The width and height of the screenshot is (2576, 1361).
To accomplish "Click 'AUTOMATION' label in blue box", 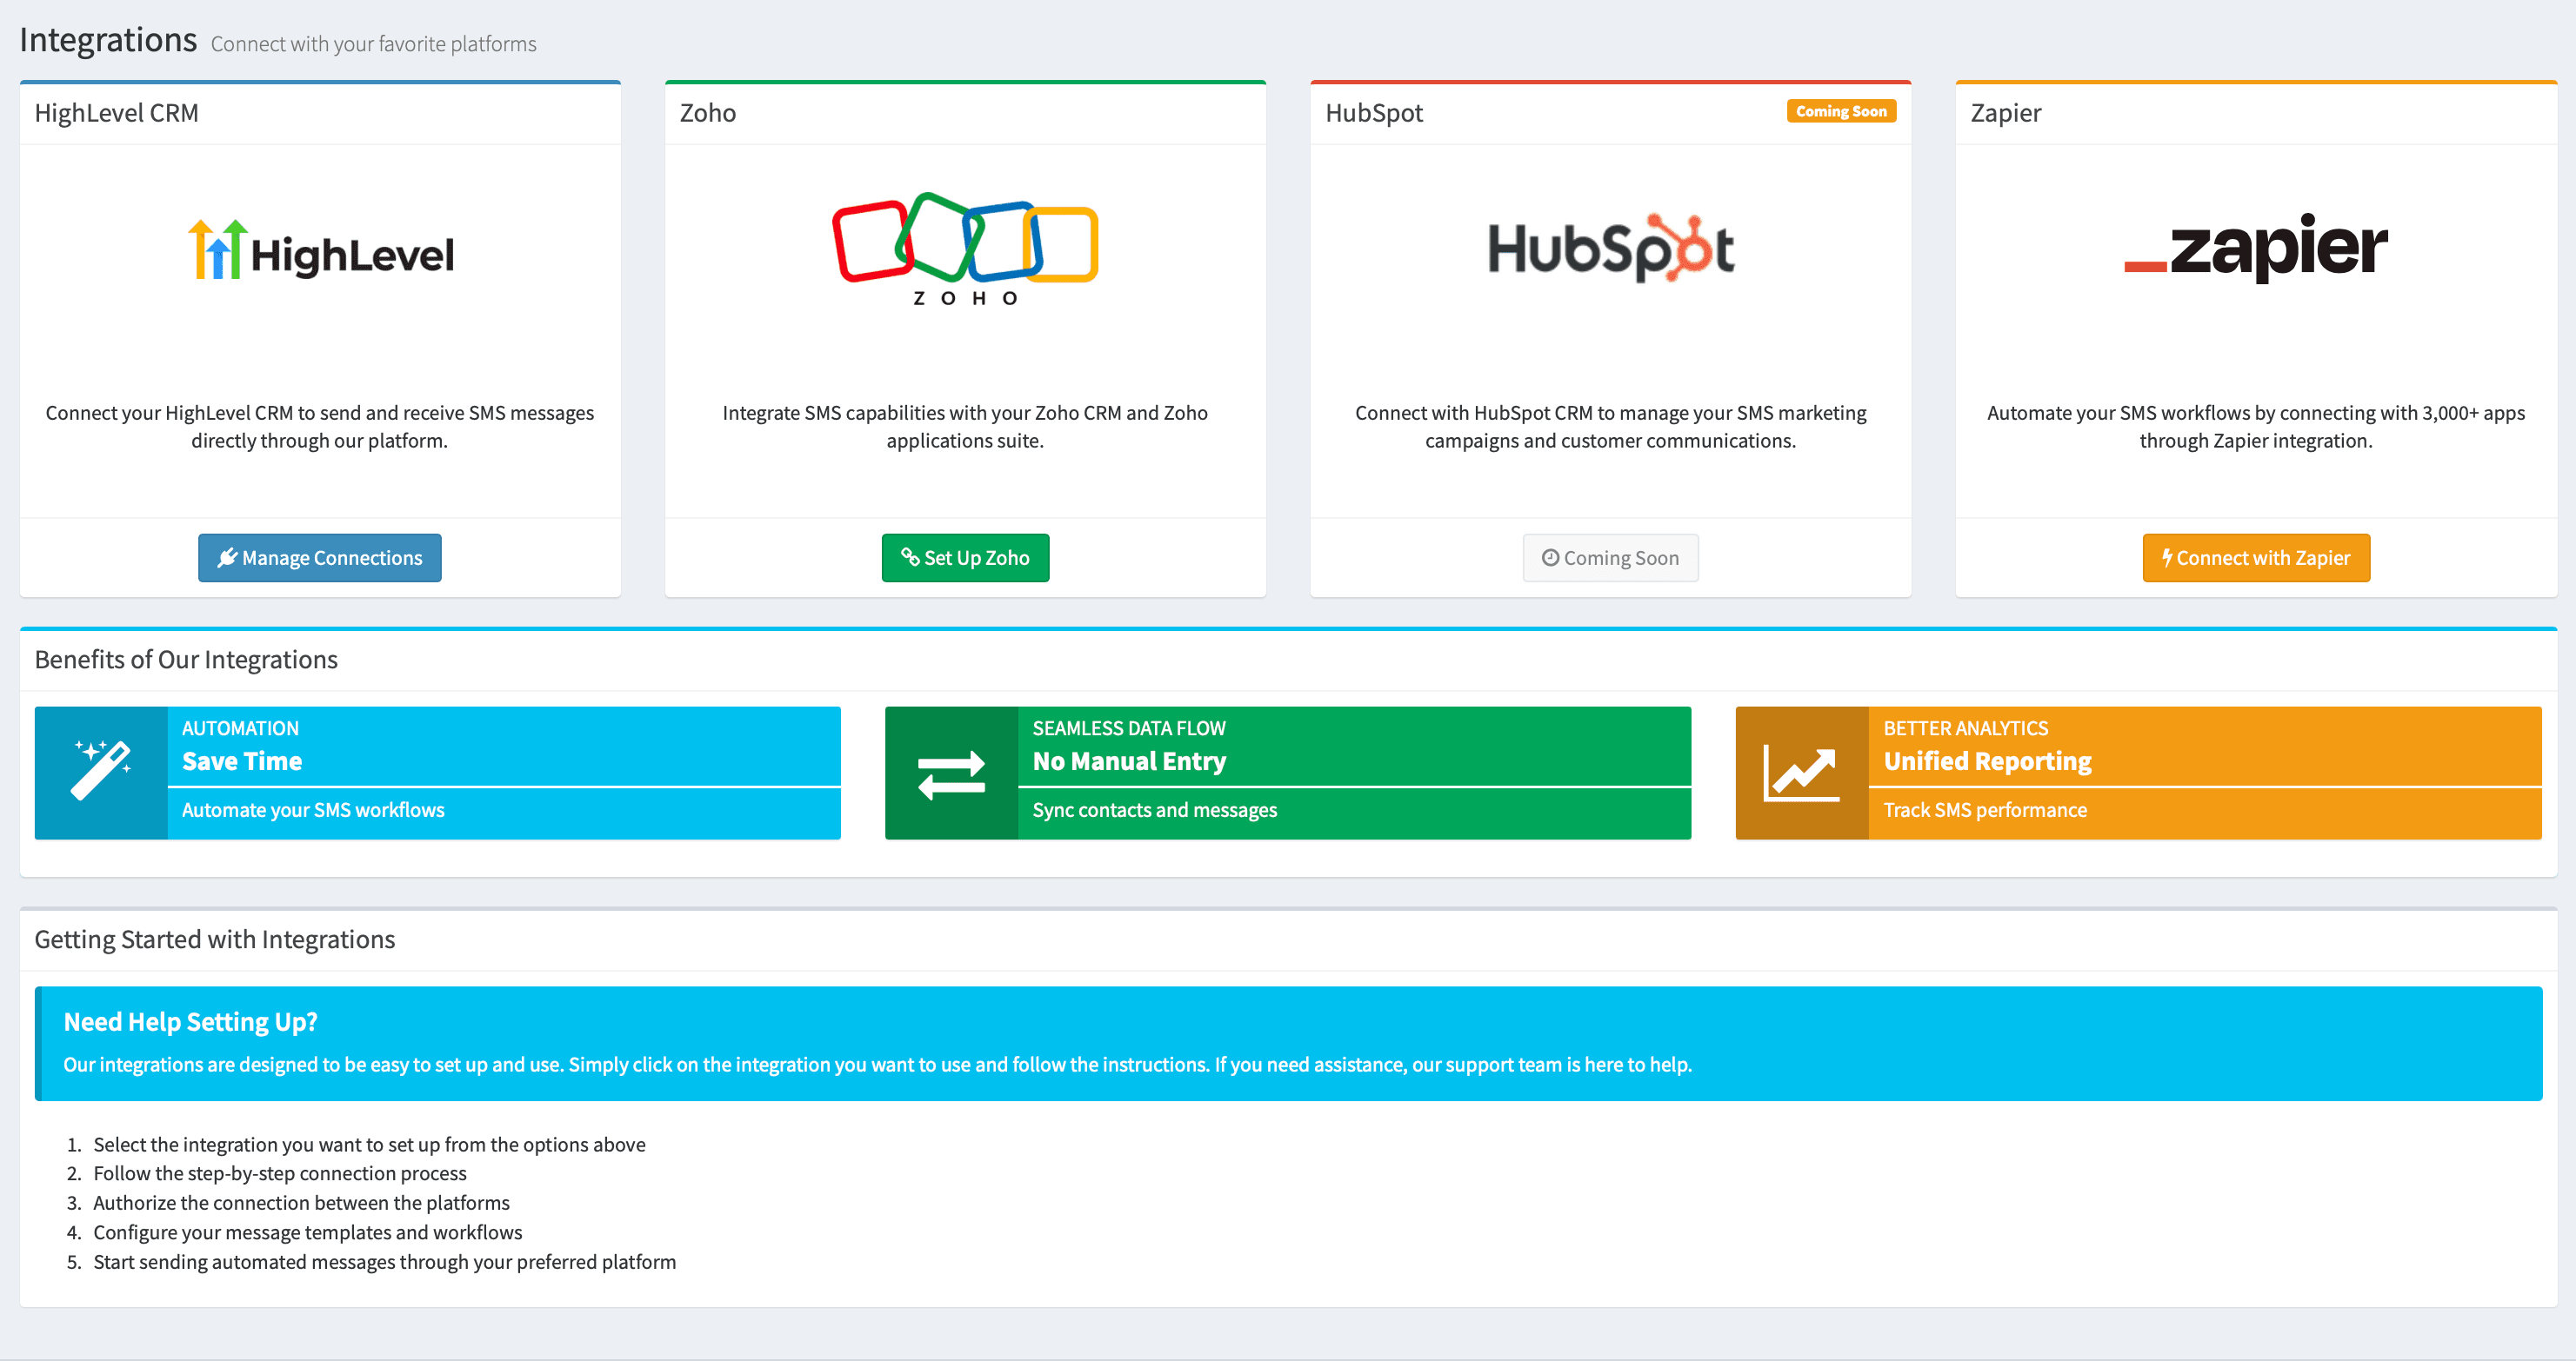I will [240, 728].
